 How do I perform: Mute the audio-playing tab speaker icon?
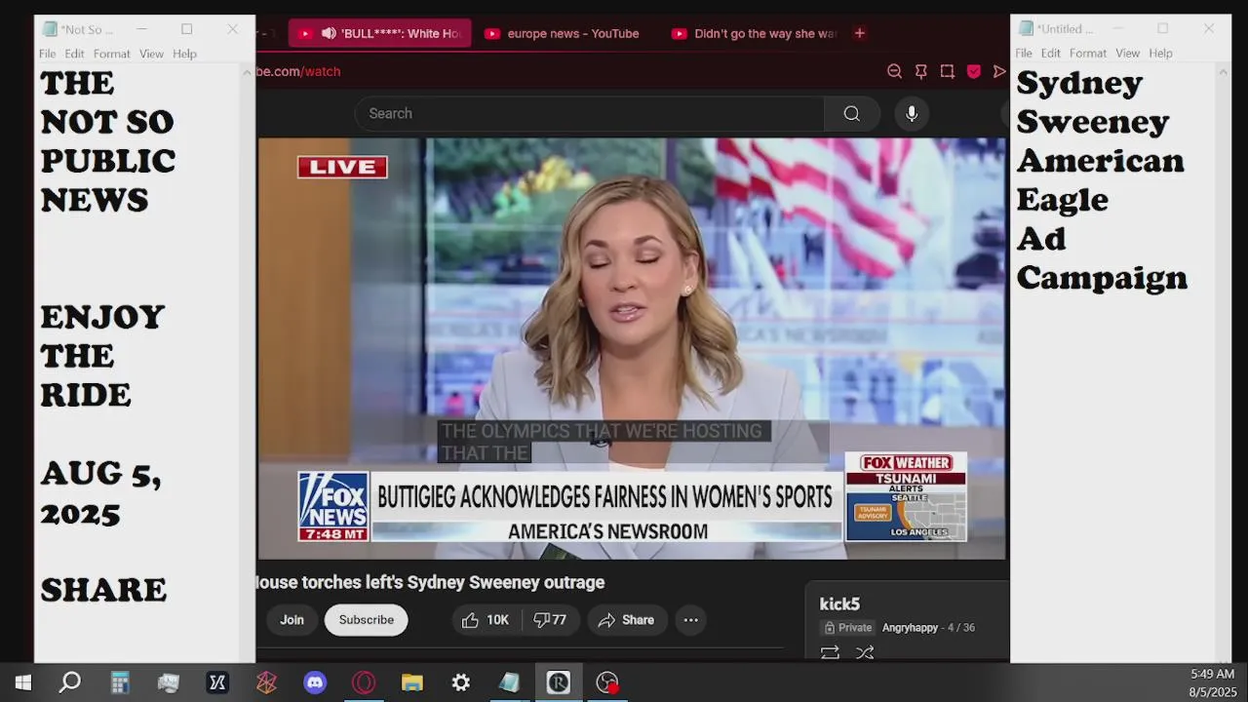pyautogui.click(x=329, y=33)
